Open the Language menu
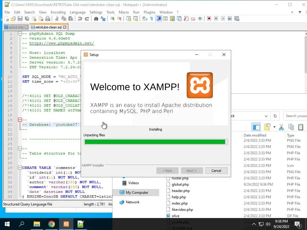The height and width of the screenshot is (230, 307). tap(78, 12)
